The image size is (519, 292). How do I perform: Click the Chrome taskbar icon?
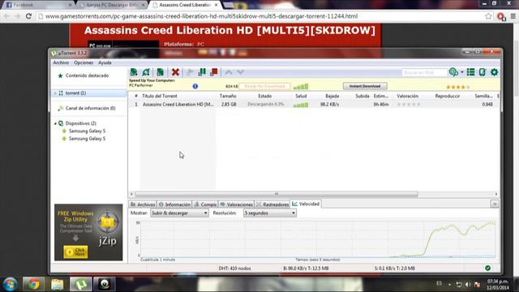(x=33, y=284)
